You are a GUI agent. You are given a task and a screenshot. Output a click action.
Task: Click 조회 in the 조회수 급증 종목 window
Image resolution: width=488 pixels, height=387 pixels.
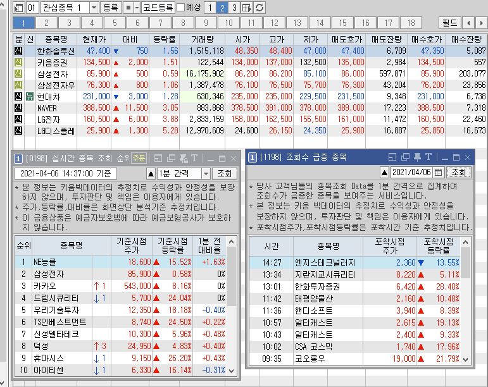[459, 172]
